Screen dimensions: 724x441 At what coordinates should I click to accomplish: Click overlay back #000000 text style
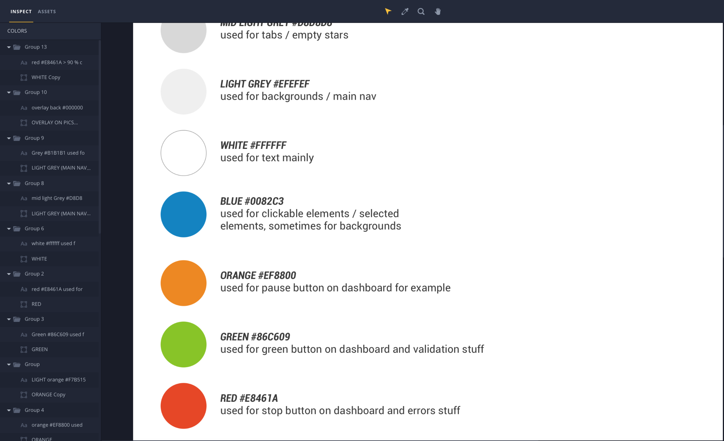pos(57,107)
